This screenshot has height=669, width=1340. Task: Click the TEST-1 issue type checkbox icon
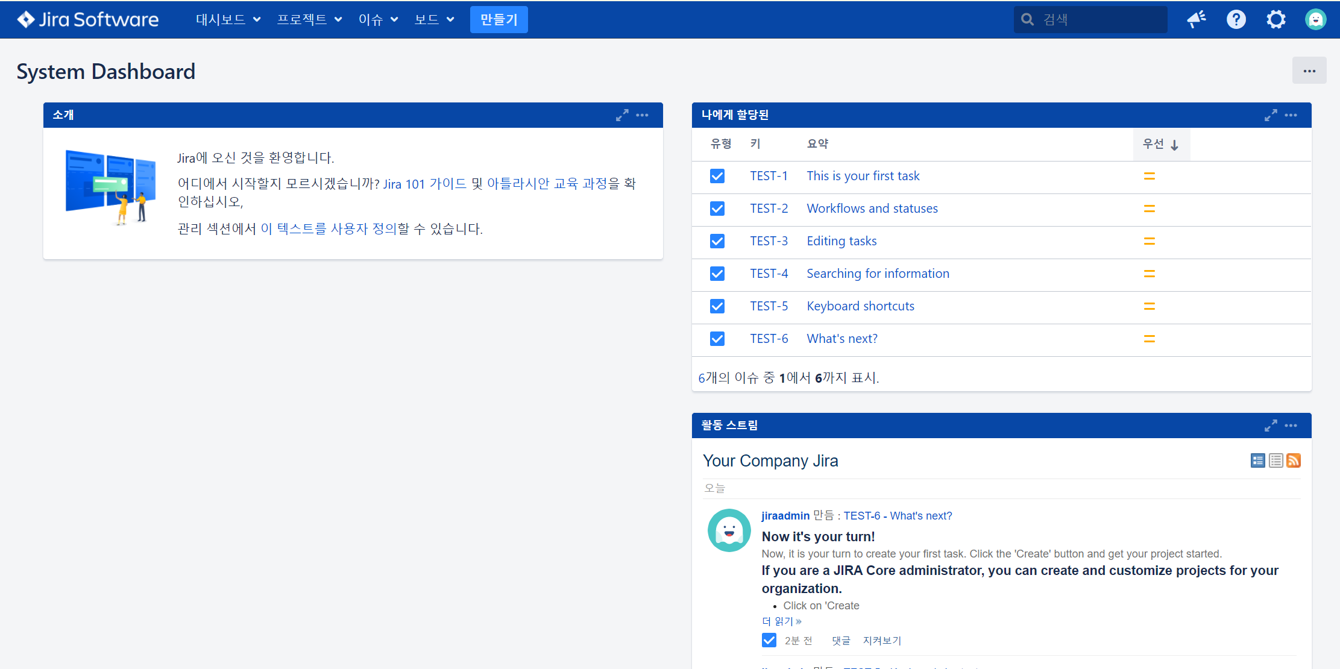pyautogui.click(x=717, y=176)
